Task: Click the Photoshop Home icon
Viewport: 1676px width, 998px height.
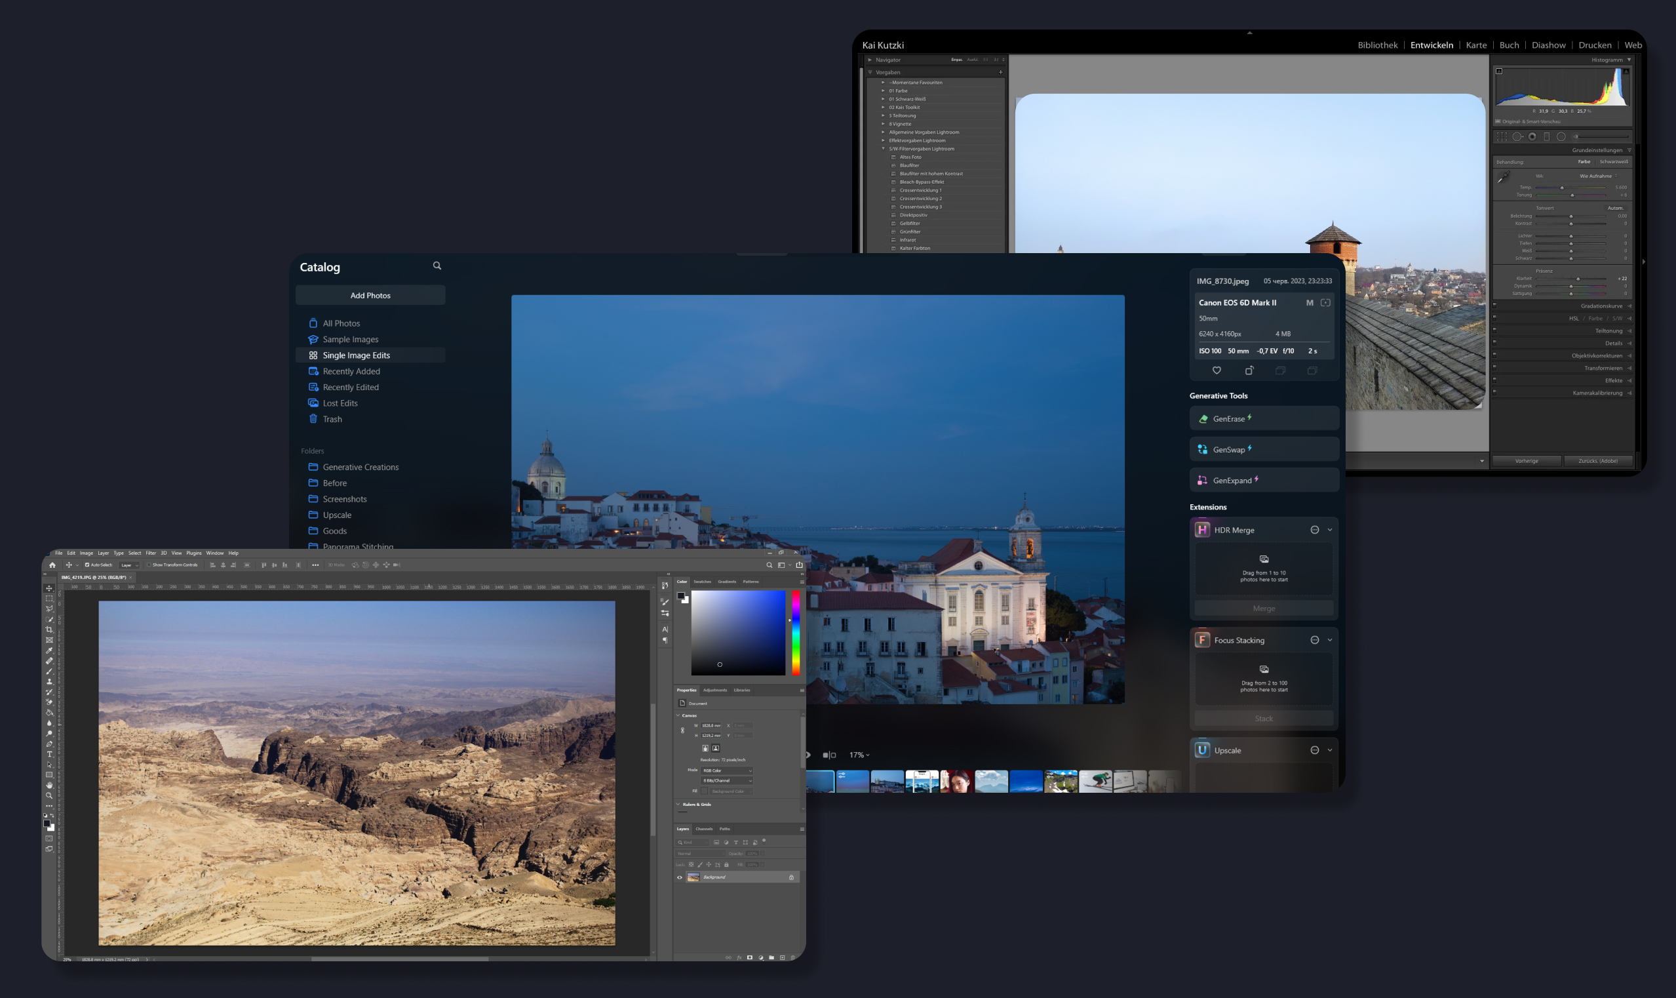Action: tap(52, 565)
